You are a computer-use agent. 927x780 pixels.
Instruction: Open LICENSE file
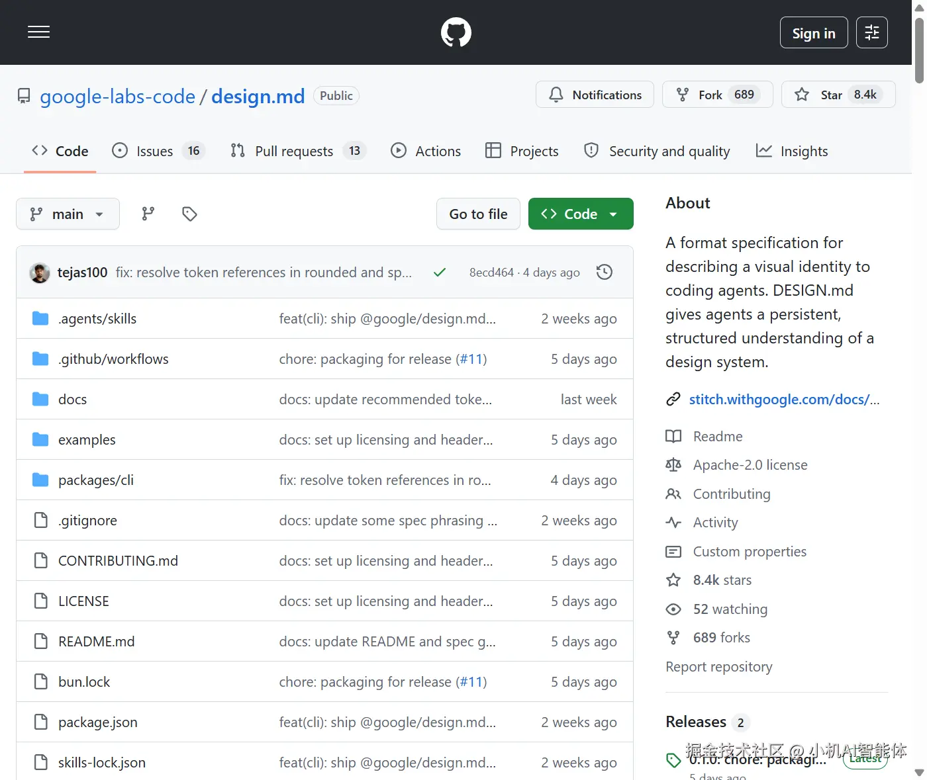pos(83,601)
